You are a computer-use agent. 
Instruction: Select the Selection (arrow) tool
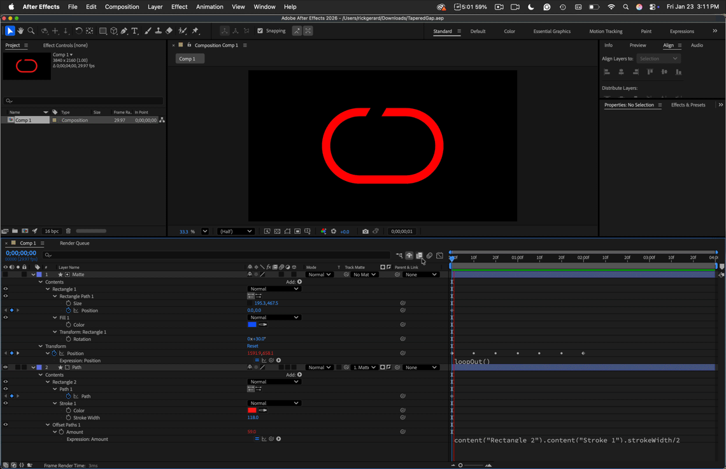coord(10,31)
